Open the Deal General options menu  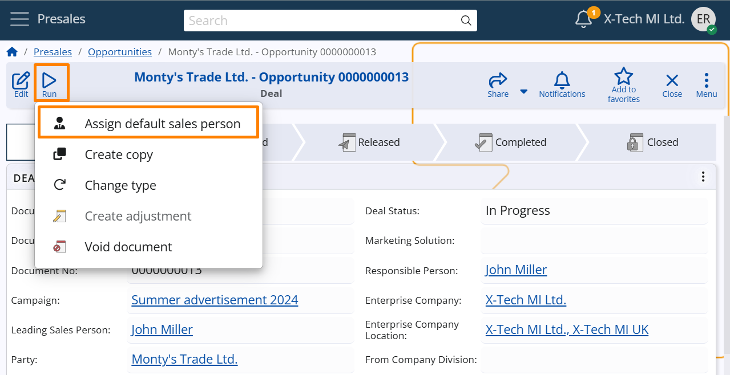pyautogui.click(x=703, y=177)
